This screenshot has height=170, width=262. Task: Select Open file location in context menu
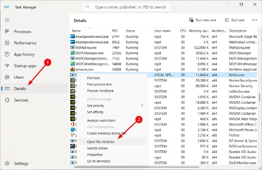point(101,142)
